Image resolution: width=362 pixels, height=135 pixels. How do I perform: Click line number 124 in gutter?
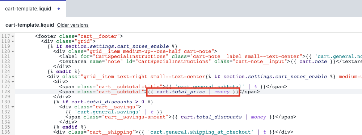tap(5, 72)
